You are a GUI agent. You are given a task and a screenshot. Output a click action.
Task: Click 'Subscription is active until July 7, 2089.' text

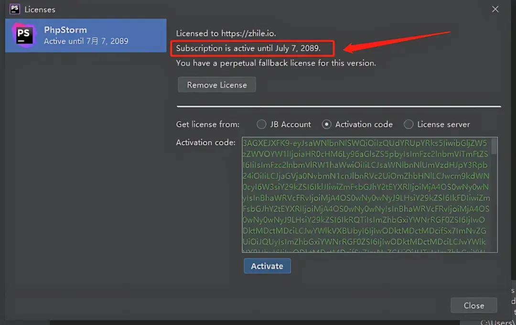pos(248,48)
